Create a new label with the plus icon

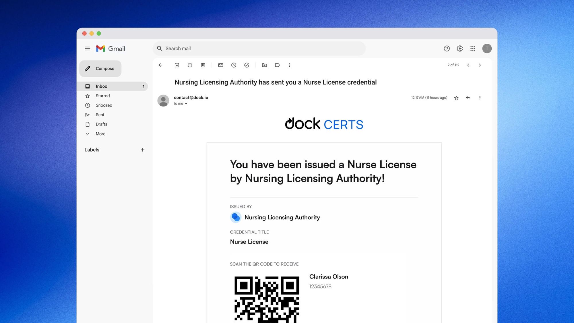pos(143,150)
